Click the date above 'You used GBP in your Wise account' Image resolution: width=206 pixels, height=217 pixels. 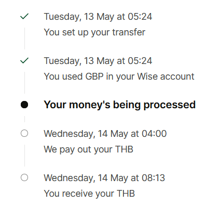pos(98,61)
